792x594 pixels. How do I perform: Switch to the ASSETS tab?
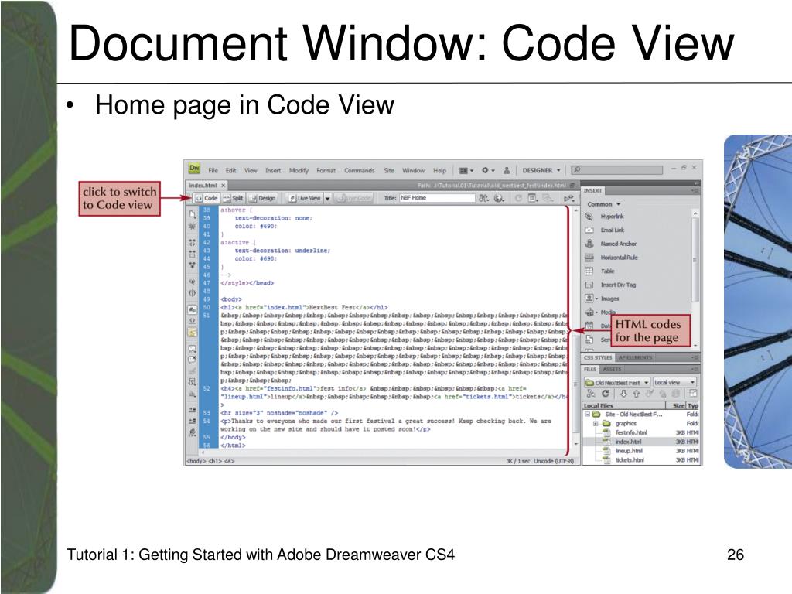click(611, 369)
